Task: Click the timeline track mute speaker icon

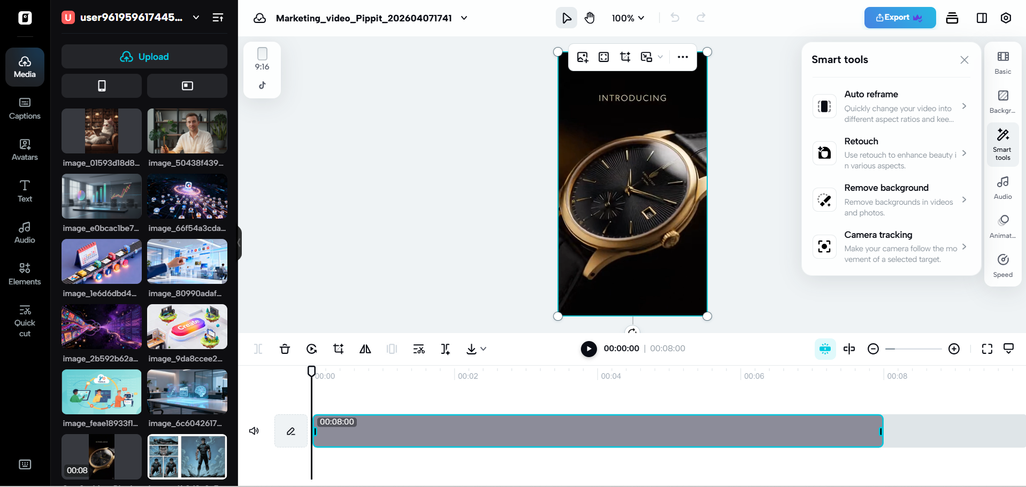Action: click(254, 431)
